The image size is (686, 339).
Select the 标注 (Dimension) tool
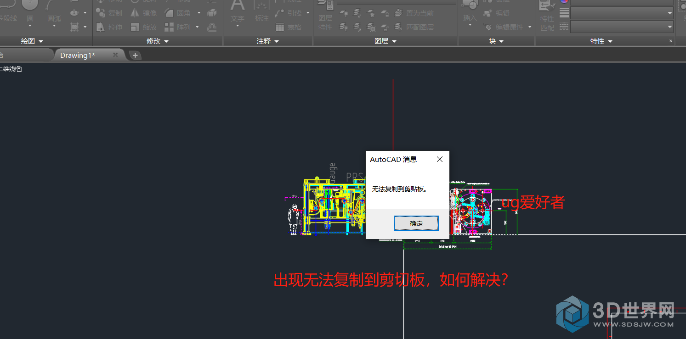[x=262, y=12]
